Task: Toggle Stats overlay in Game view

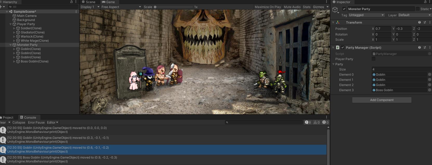Action: (307, 7)
